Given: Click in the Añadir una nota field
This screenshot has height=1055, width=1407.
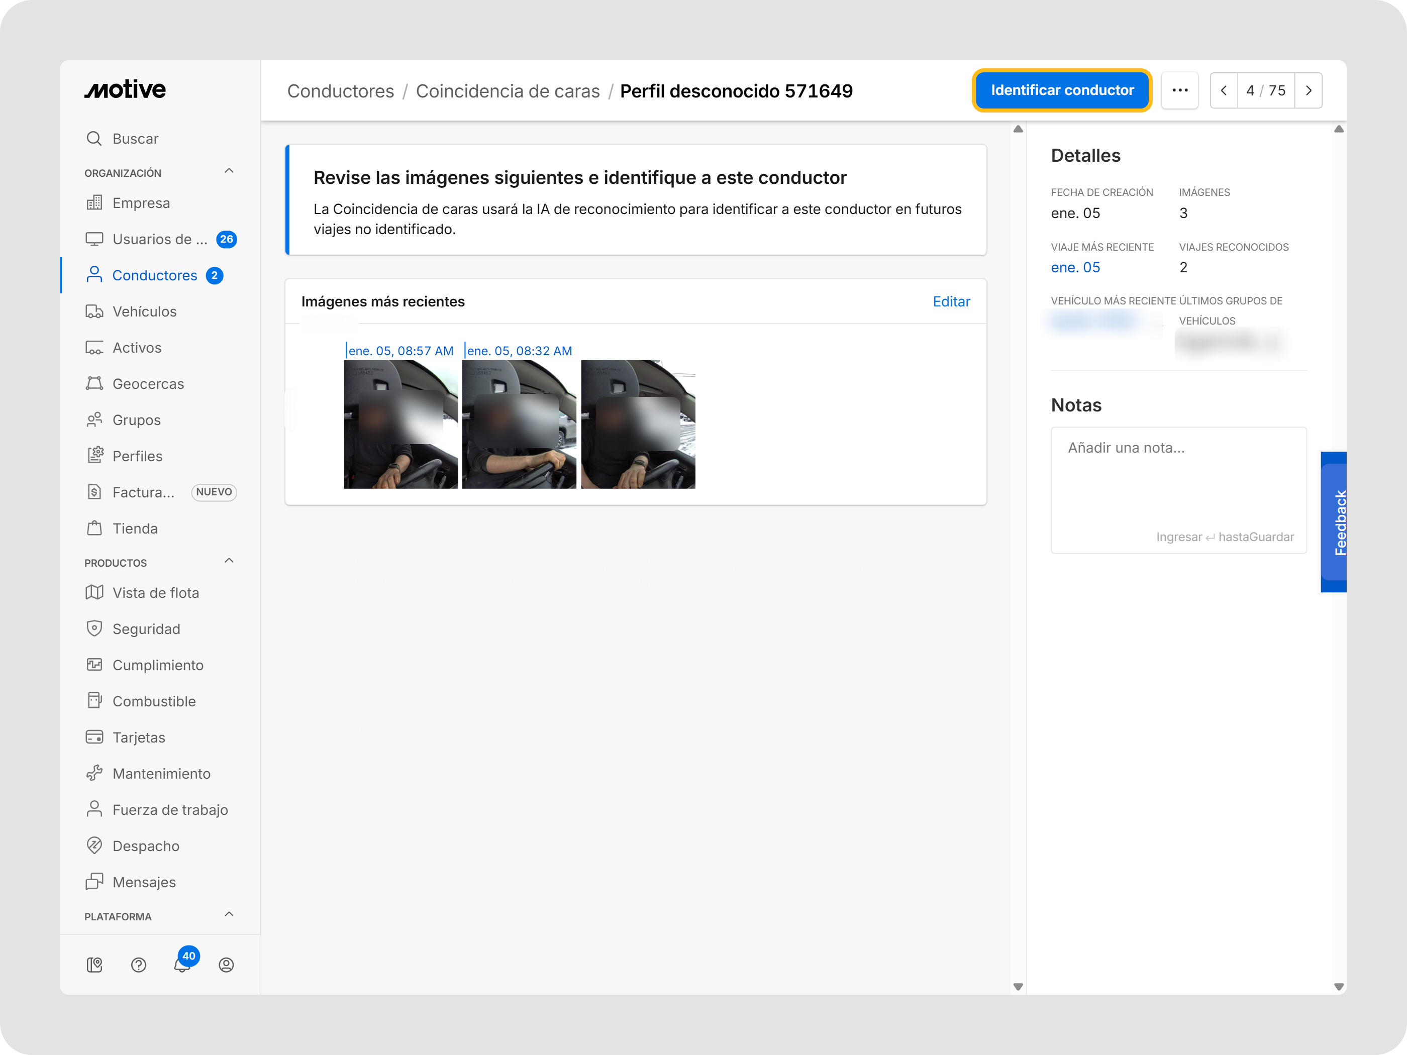Looking at the screenshot, I should click(1178, 448).
